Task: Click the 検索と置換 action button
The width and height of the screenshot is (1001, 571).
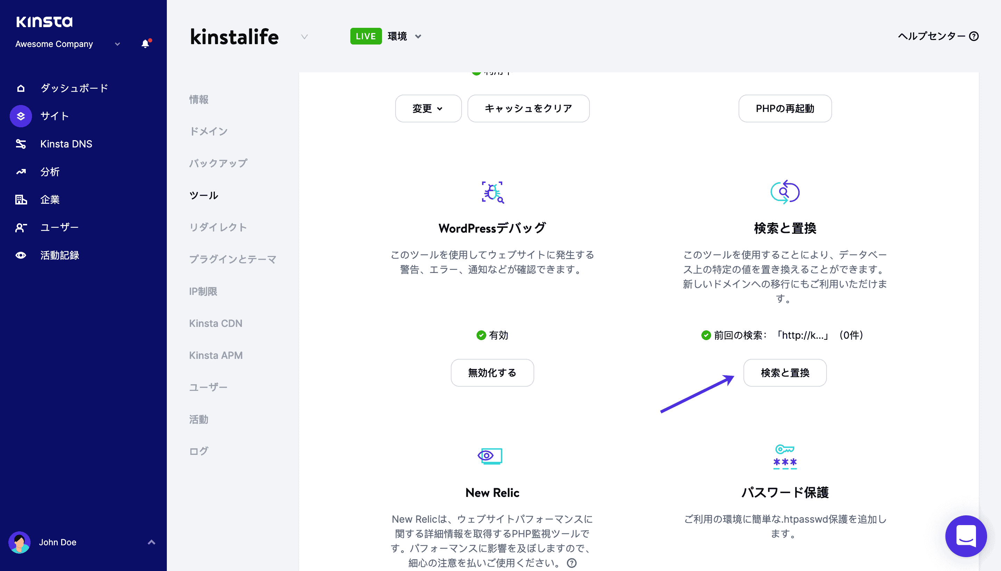Action: [x=784, y=372]
